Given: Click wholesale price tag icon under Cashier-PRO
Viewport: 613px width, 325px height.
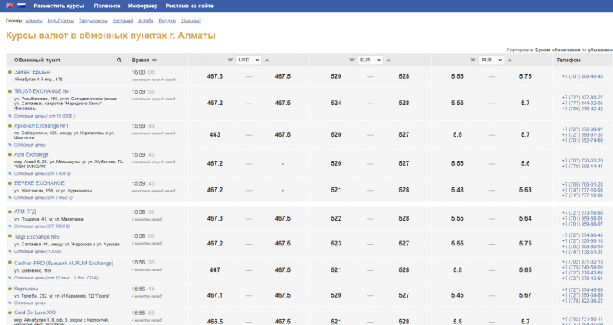Looking at the screenshot, I should click(10, 278).
